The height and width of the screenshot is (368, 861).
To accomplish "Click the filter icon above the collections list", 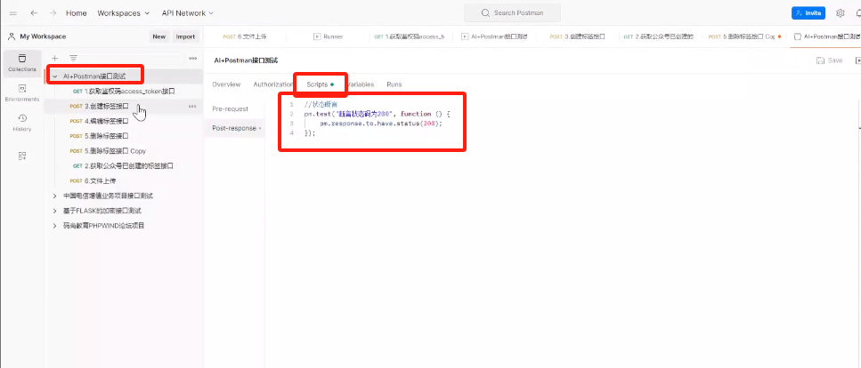I will [x=73, y=58].
